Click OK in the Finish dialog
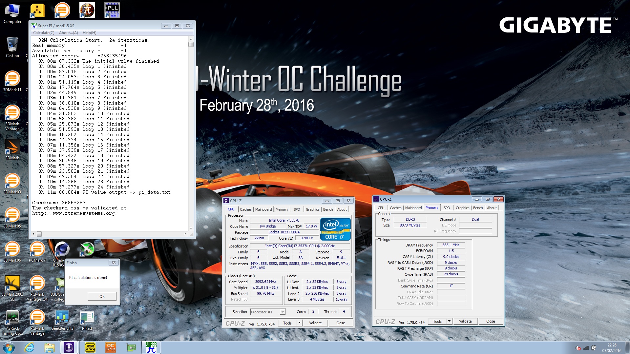 point(102,296)
